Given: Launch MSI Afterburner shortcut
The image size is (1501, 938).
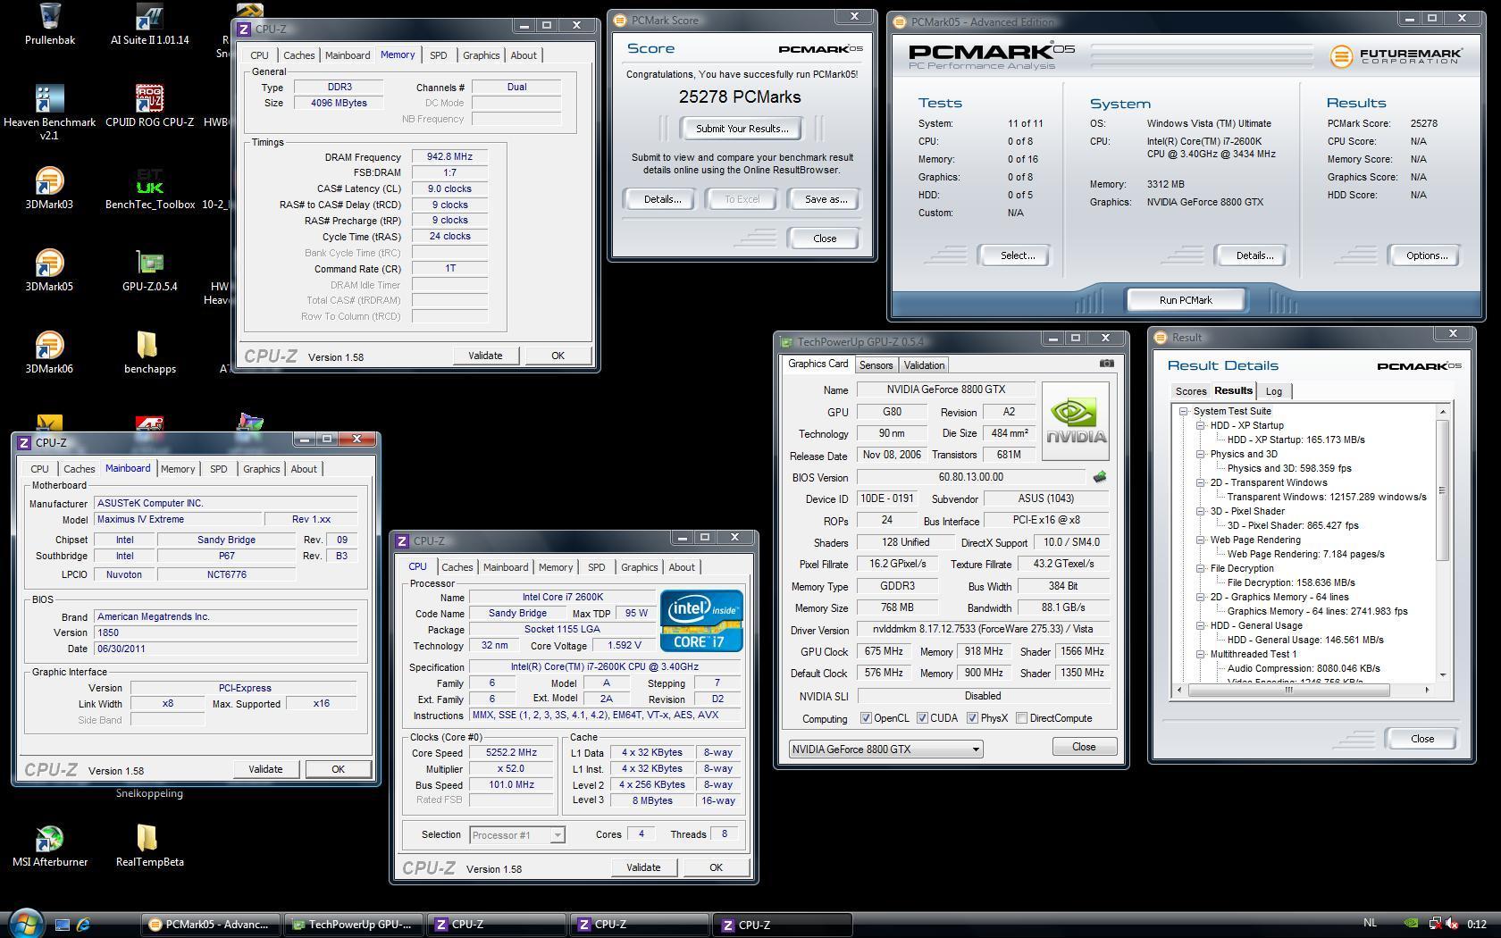Looking at the screenshot, I should click(x=49, y=846).
